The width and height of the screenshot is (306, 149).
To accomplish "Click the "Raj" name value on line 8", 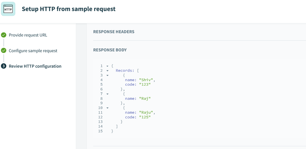I will pos(145,99).
